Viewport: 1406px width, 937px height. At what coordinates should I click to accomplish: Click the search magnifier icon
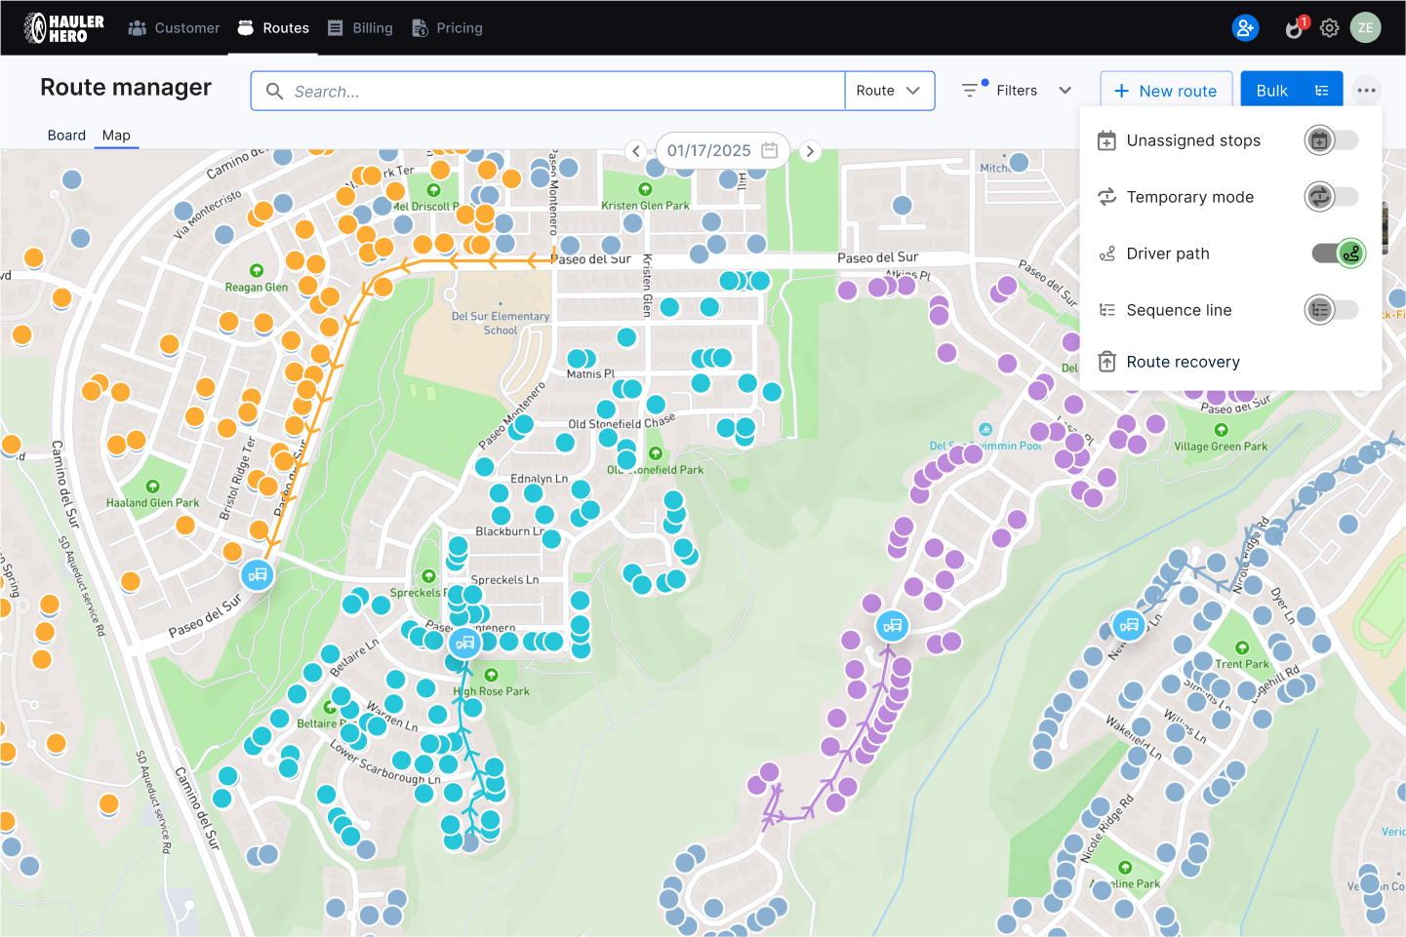tap(275, 91)
